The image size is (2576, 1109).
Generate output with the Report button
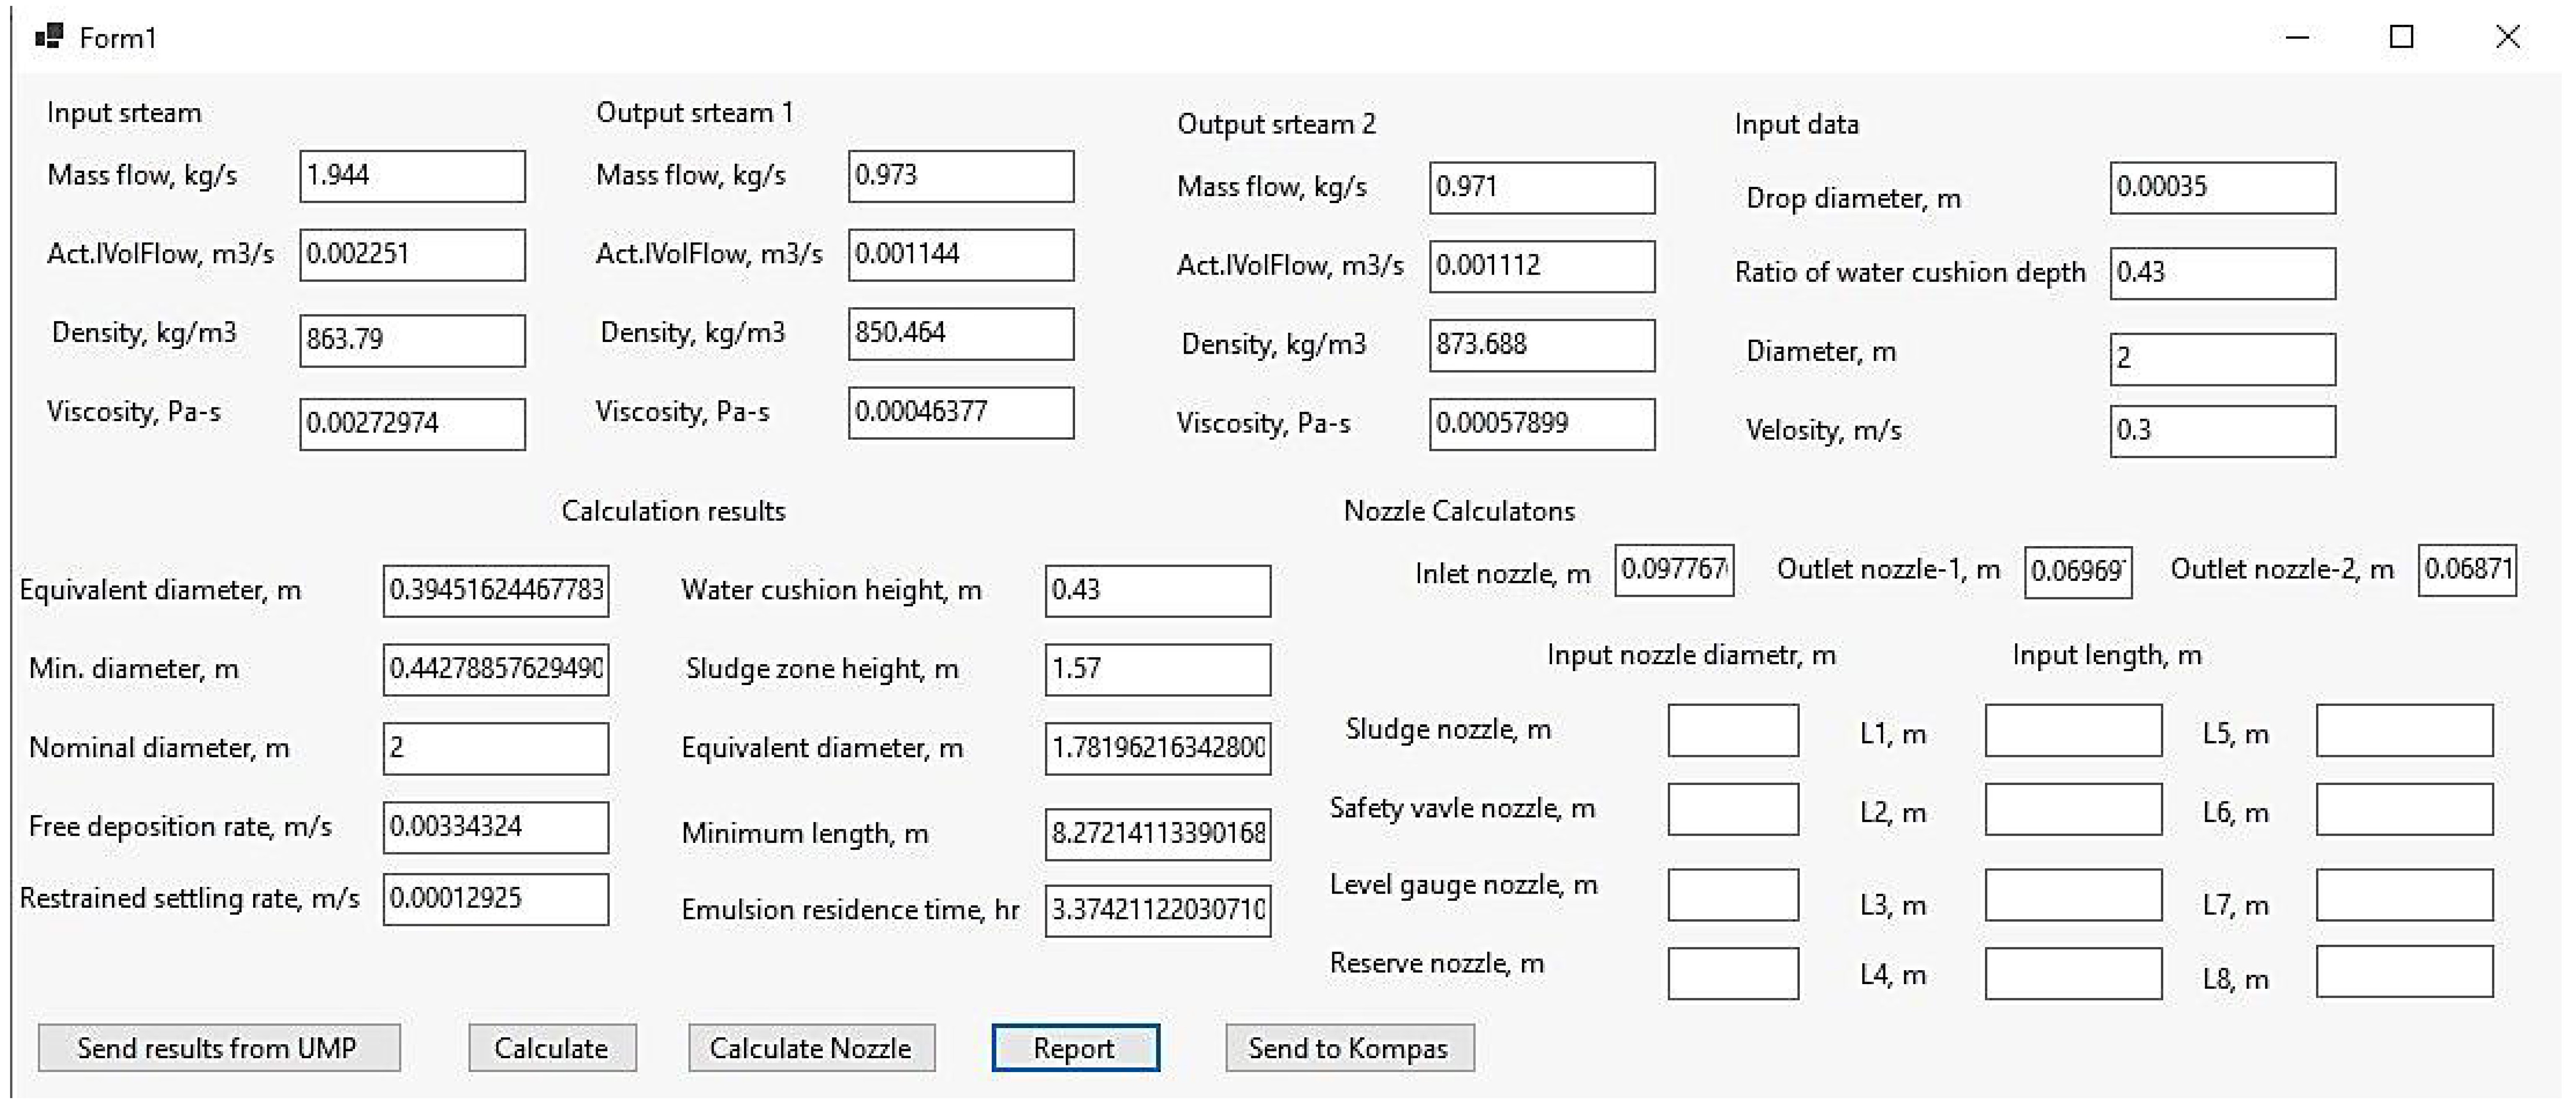point(1075,1047)
